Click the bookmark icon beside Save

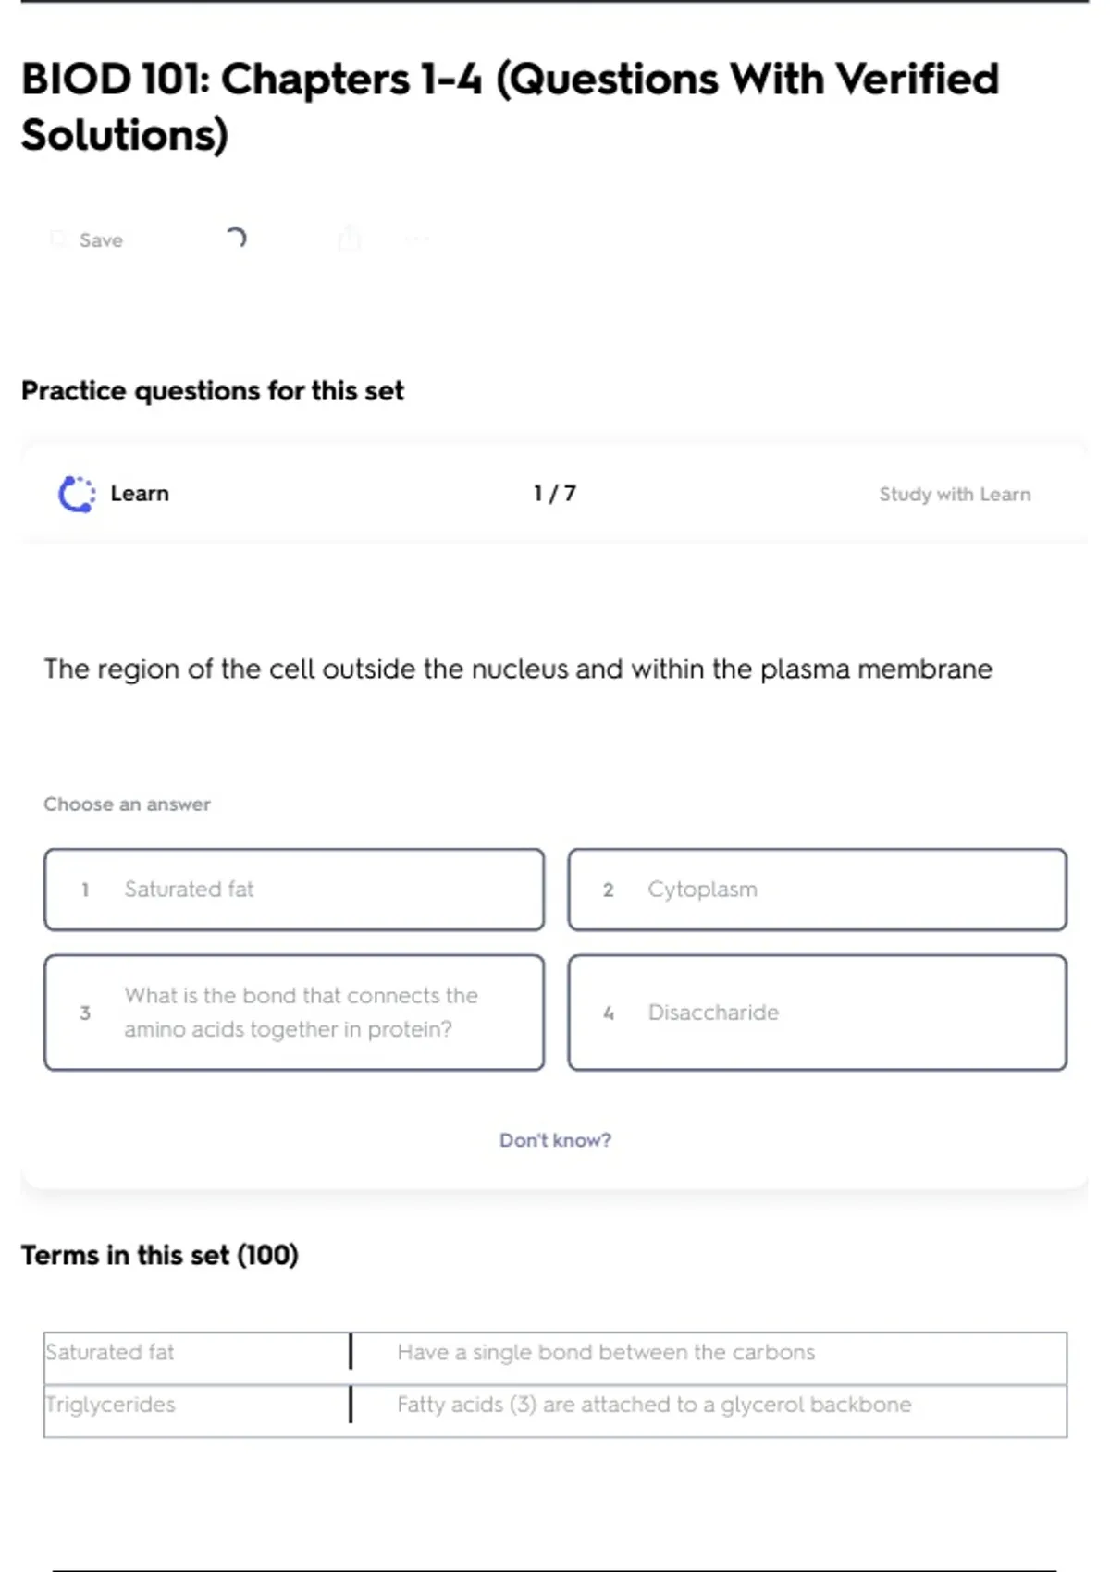click(58, 239)
